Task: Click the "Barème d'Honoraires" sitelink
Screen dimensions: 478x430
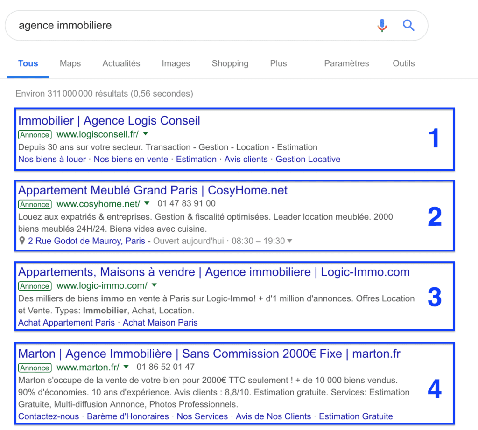Action: (x=128, y=416)
